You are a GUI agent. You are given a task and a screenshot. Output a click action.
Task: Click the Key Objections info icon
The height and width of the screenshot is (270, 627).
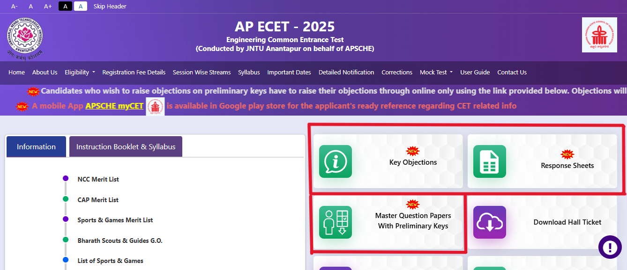335,161
